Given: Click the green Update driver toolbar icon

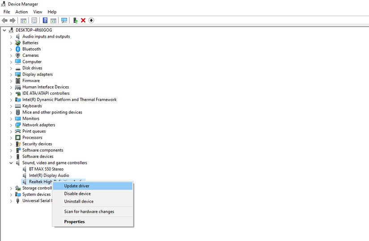Looking at the screenshot, I should [75, 21].
